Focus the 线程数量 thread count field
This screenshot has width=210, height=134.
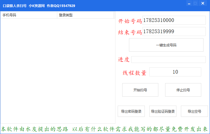[x=175, y=72]
